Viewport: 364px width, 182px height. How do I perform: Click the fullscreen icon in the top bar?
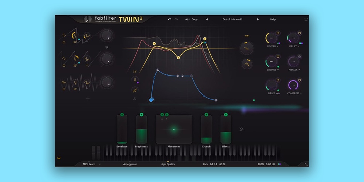click(x=306, y=19)
